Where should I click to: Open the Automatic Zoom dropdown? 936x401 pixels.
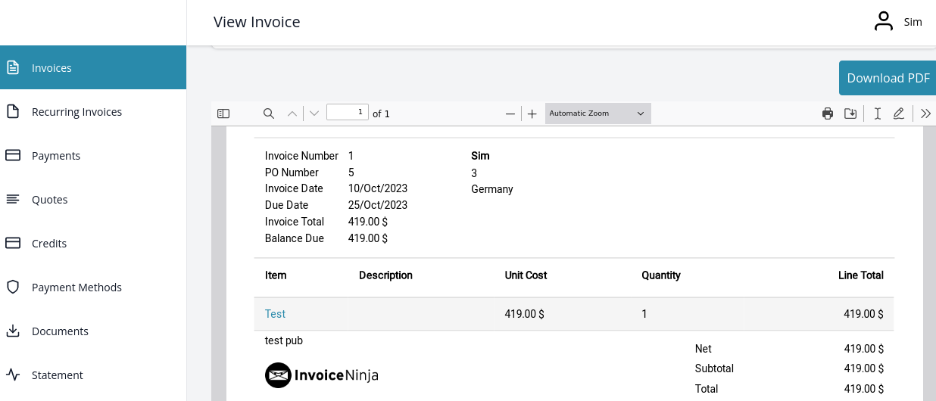pyautogui.click(x=597, y=113)
